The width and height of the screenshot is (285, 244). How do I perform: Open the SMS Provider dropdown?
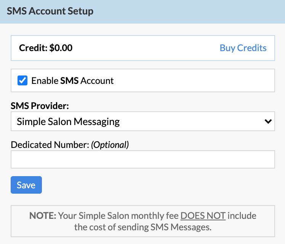point(142,121)
